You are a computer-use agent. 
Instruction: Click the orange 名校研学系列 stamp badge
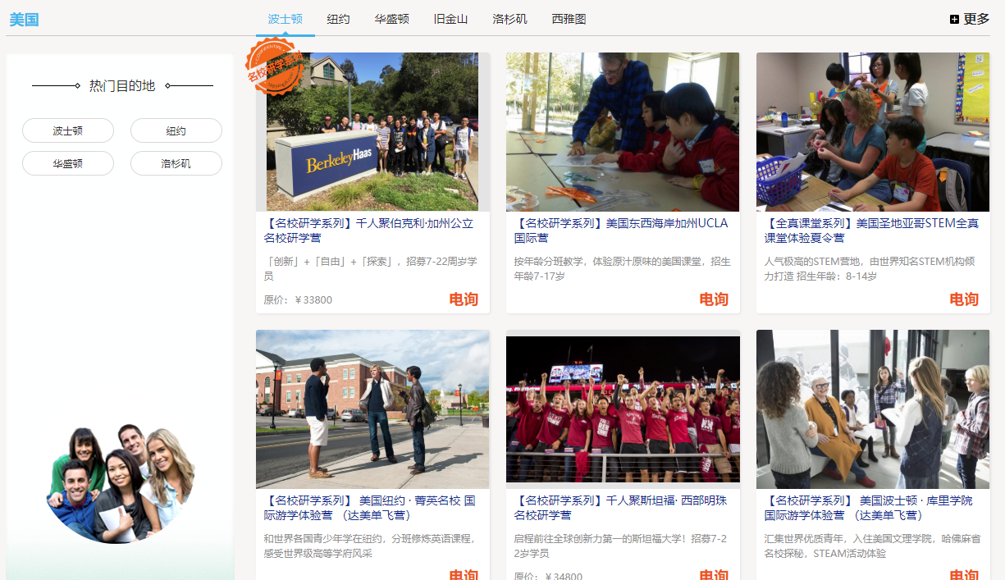tap(275, 66)
